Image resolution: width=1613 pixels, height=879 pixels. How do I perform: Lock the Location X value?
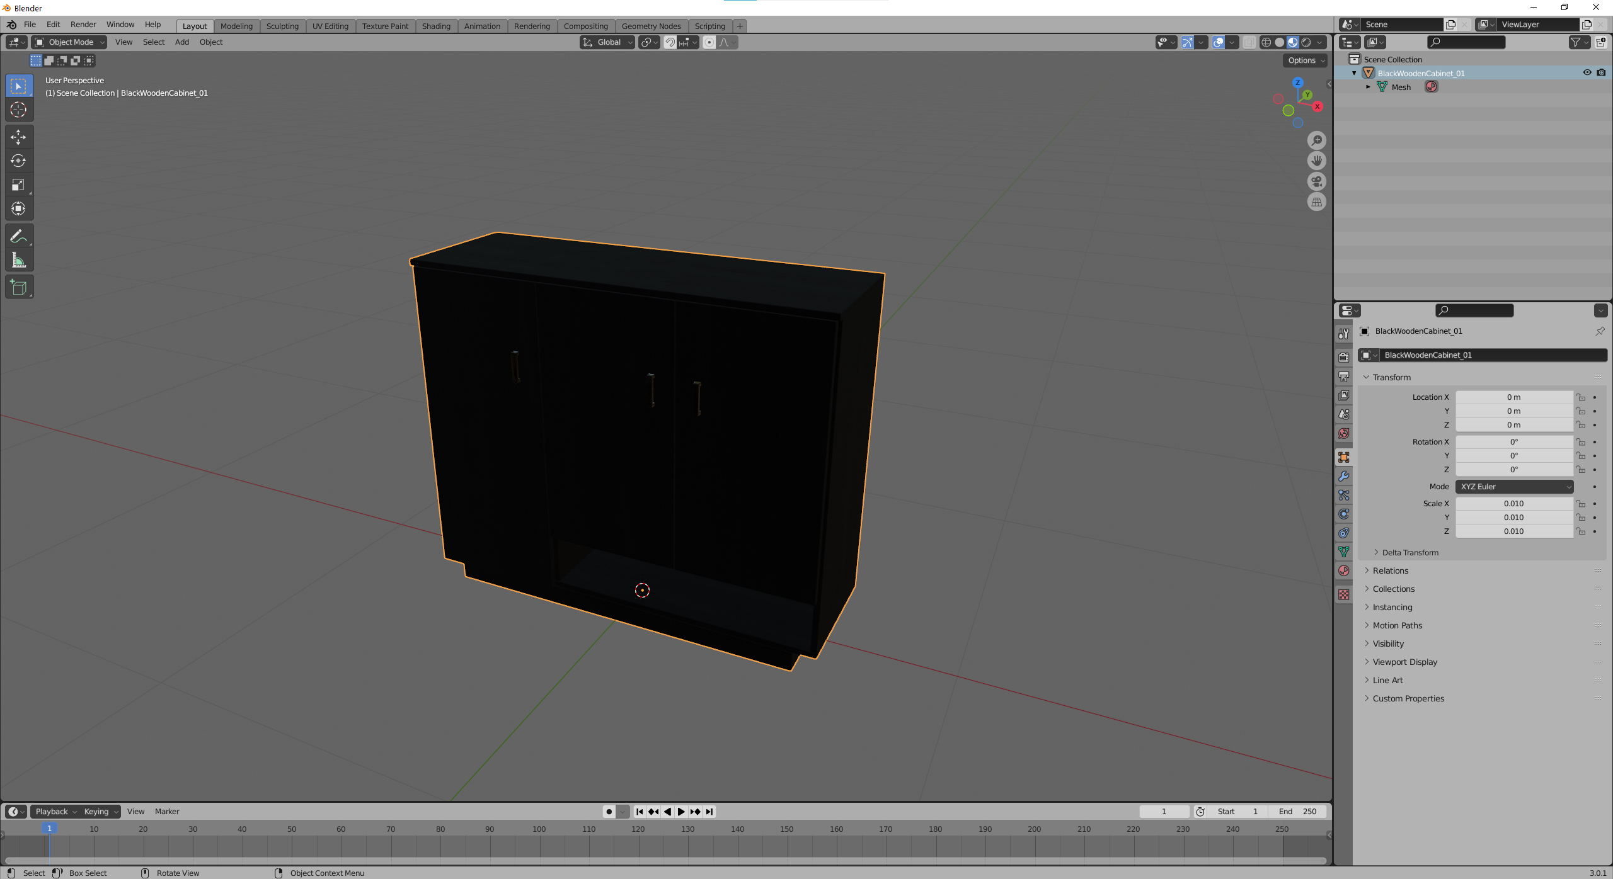point(1580,397)
